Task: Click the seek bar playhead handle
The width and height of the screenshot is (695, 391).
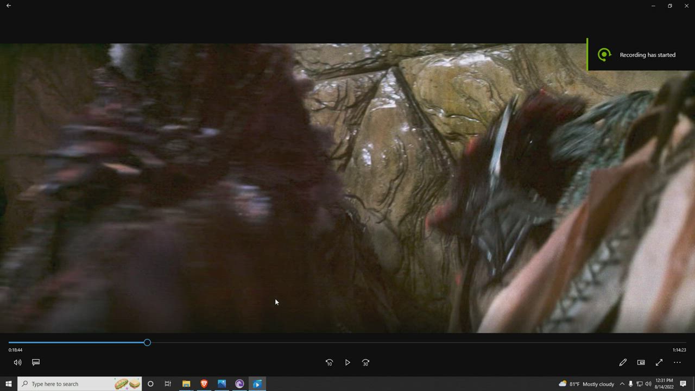Action: point(147,343)
